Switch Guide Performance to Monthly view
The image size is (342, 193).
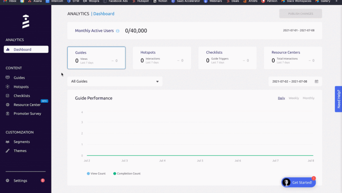(x=308, y=98)
